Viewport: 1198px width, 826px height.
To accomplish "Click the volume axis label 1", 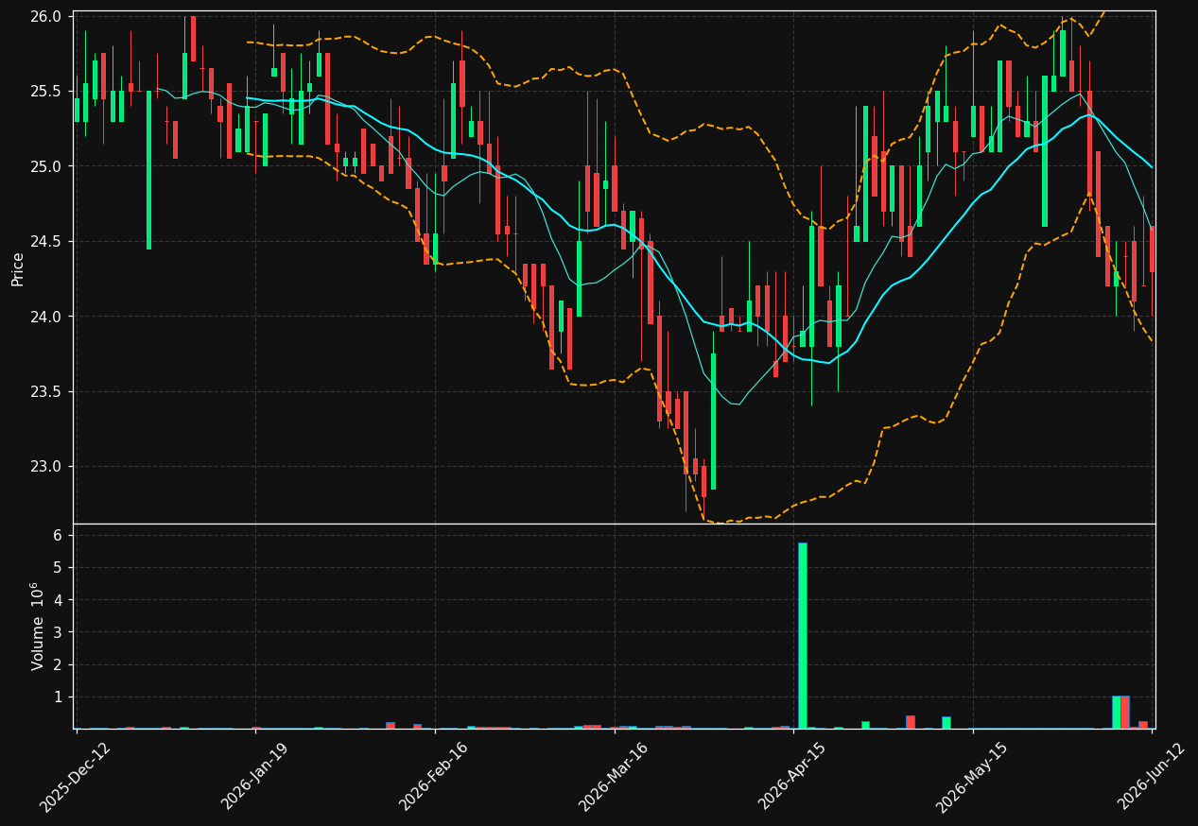I will (58, 697).
